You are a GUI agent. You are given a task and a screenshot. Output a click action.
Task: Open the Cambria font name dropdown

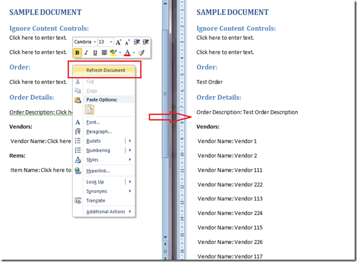(85, 42)
